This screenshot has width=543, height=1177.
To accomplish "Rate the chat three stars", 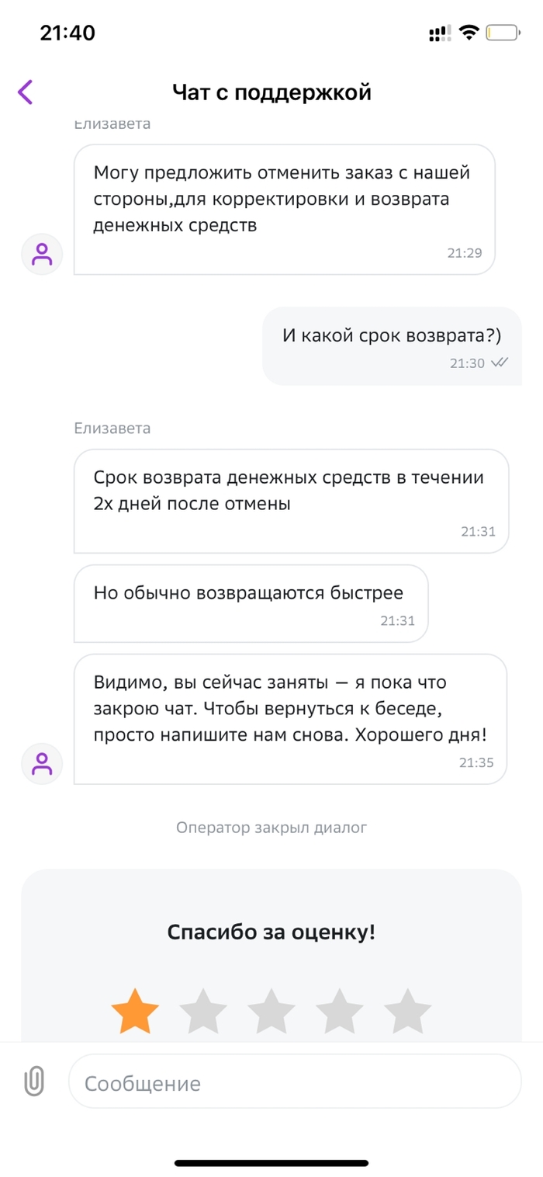I will (x=271, y=1011).
